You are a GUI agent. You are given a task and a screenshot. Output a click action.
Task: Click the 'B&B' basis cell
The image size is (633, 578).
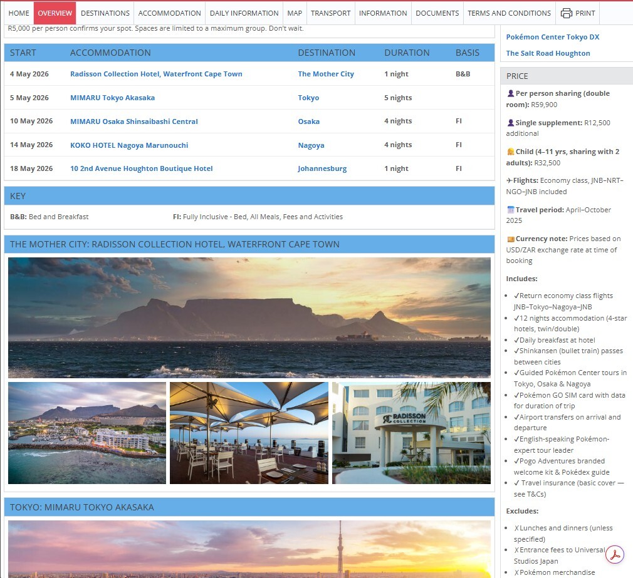[x=463, y=74]
